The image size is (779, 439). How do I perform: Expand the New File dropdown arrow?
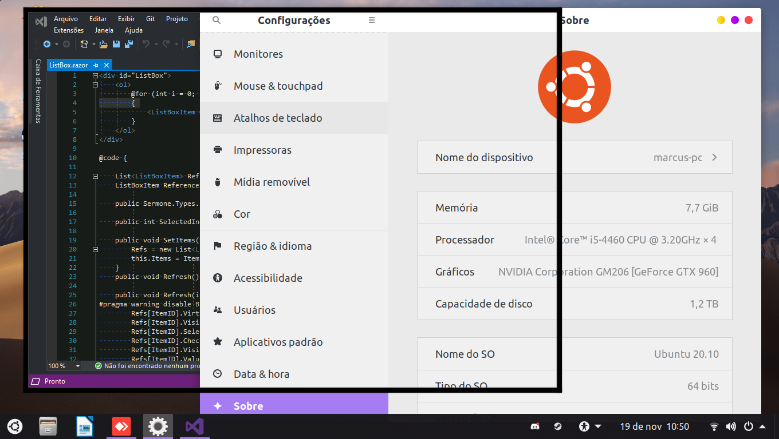pos(93,44)
